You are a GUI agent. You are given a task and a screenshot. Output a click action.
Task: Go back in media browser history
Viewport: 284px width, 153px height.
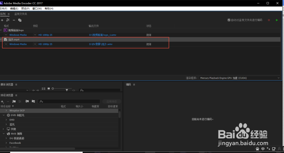(34, 90)
